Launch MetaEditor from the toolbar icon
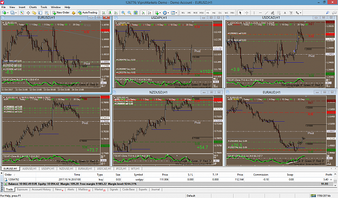 [x=74, y=13]
